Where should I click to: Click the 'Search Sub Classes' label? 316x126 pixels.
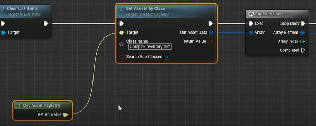coord(144,57)
